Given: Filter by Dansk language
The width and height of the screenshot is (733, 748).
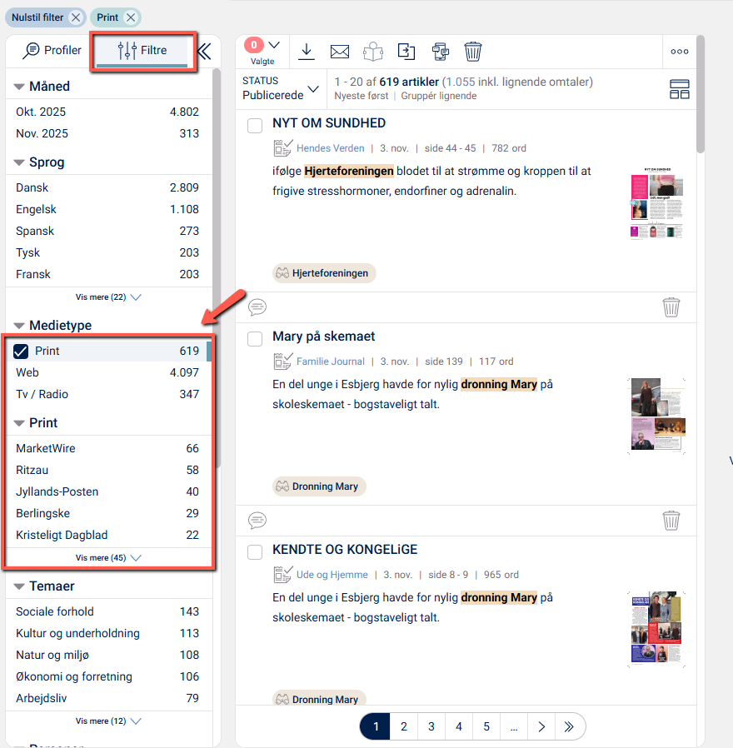Looking at the screenshot, I should pyautogui.click(x=107, y=187).
